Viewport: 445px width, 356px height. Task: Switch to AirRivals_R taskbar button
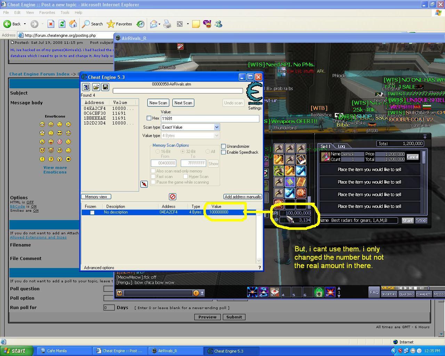(x=176, y=351)
